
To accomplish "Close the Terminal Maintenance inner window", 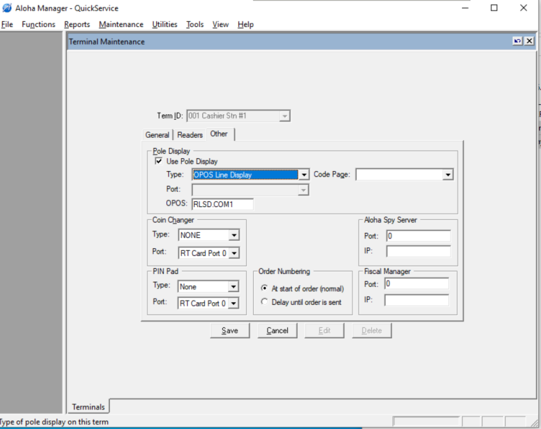I will [x=529, y=41].
